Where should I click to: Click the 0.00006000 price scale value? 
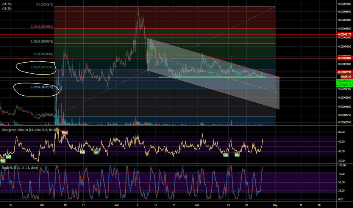click(x=344, y=20)
